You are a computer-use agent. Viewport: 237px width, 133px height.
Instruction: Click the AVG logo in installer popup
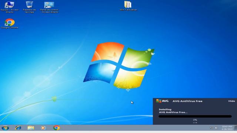tap(162, 101)
